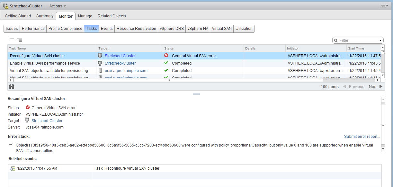The height and width of the screenshot is (187, 393).
Task: Switch to the Manage tab
Action: [85, 16]
